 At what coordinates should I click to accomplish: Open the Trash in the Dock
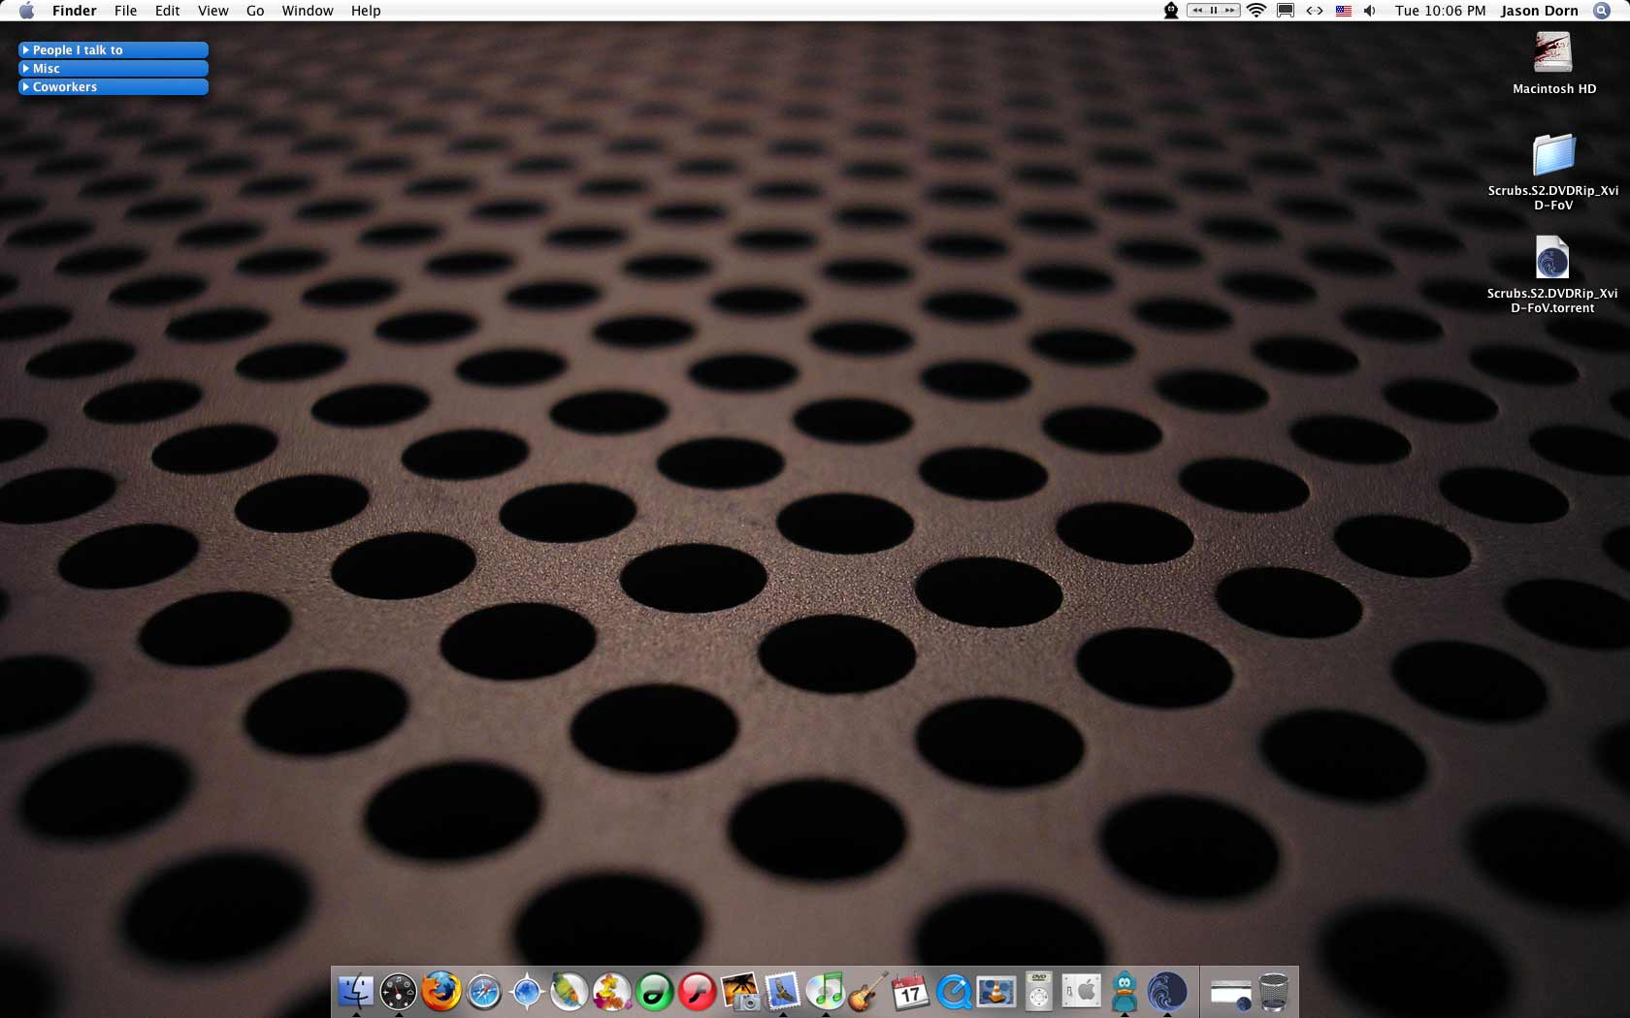(x=1273, y=991)
